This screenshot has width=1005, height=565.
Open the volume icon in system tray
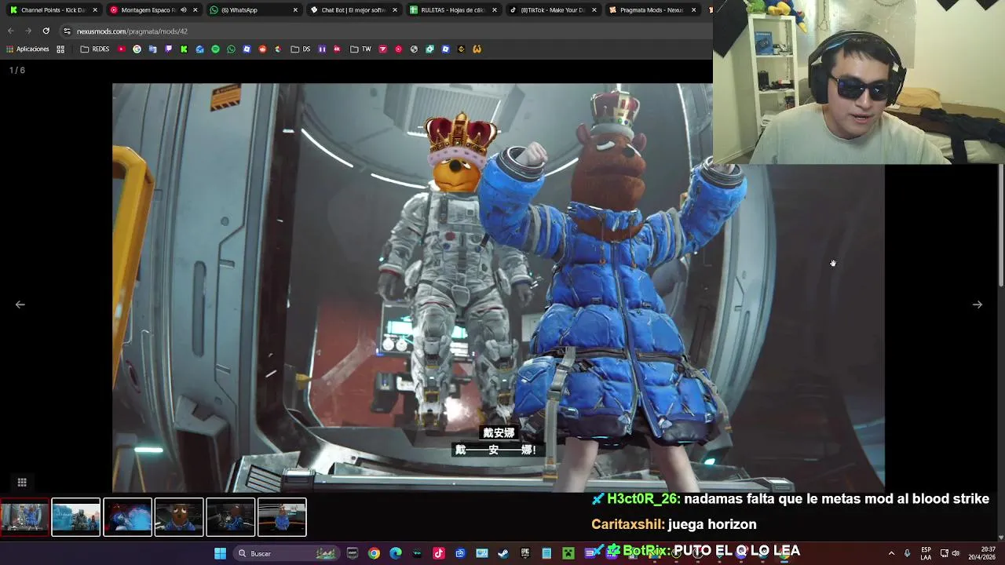pyautogui.click(x=956, y=553)
